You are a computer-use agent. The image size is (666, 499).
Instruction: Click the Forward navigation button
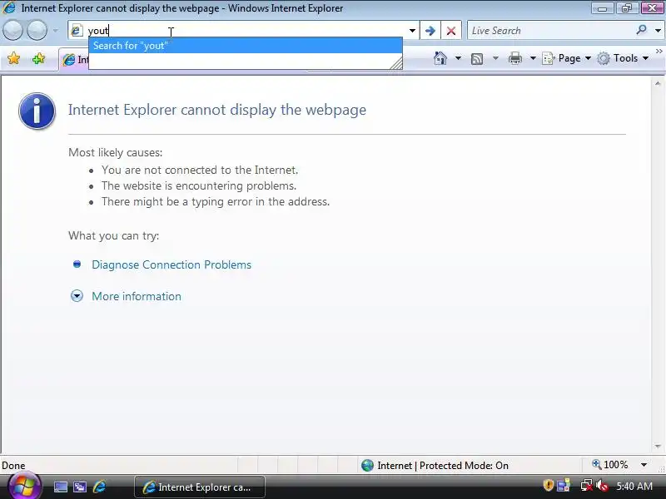[x=37, y=31]
